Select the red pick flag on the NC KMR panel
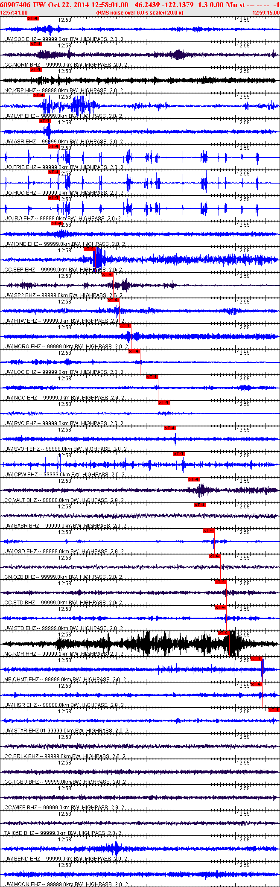The height and width of the screenshot is (887, 280). pos(224,633)
